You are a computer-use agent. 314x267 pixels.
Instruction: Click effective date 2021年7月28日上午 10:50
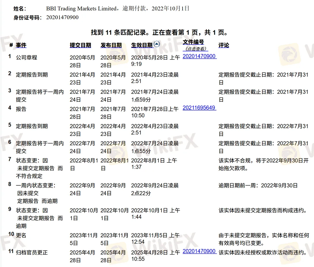tap(155, 112)
